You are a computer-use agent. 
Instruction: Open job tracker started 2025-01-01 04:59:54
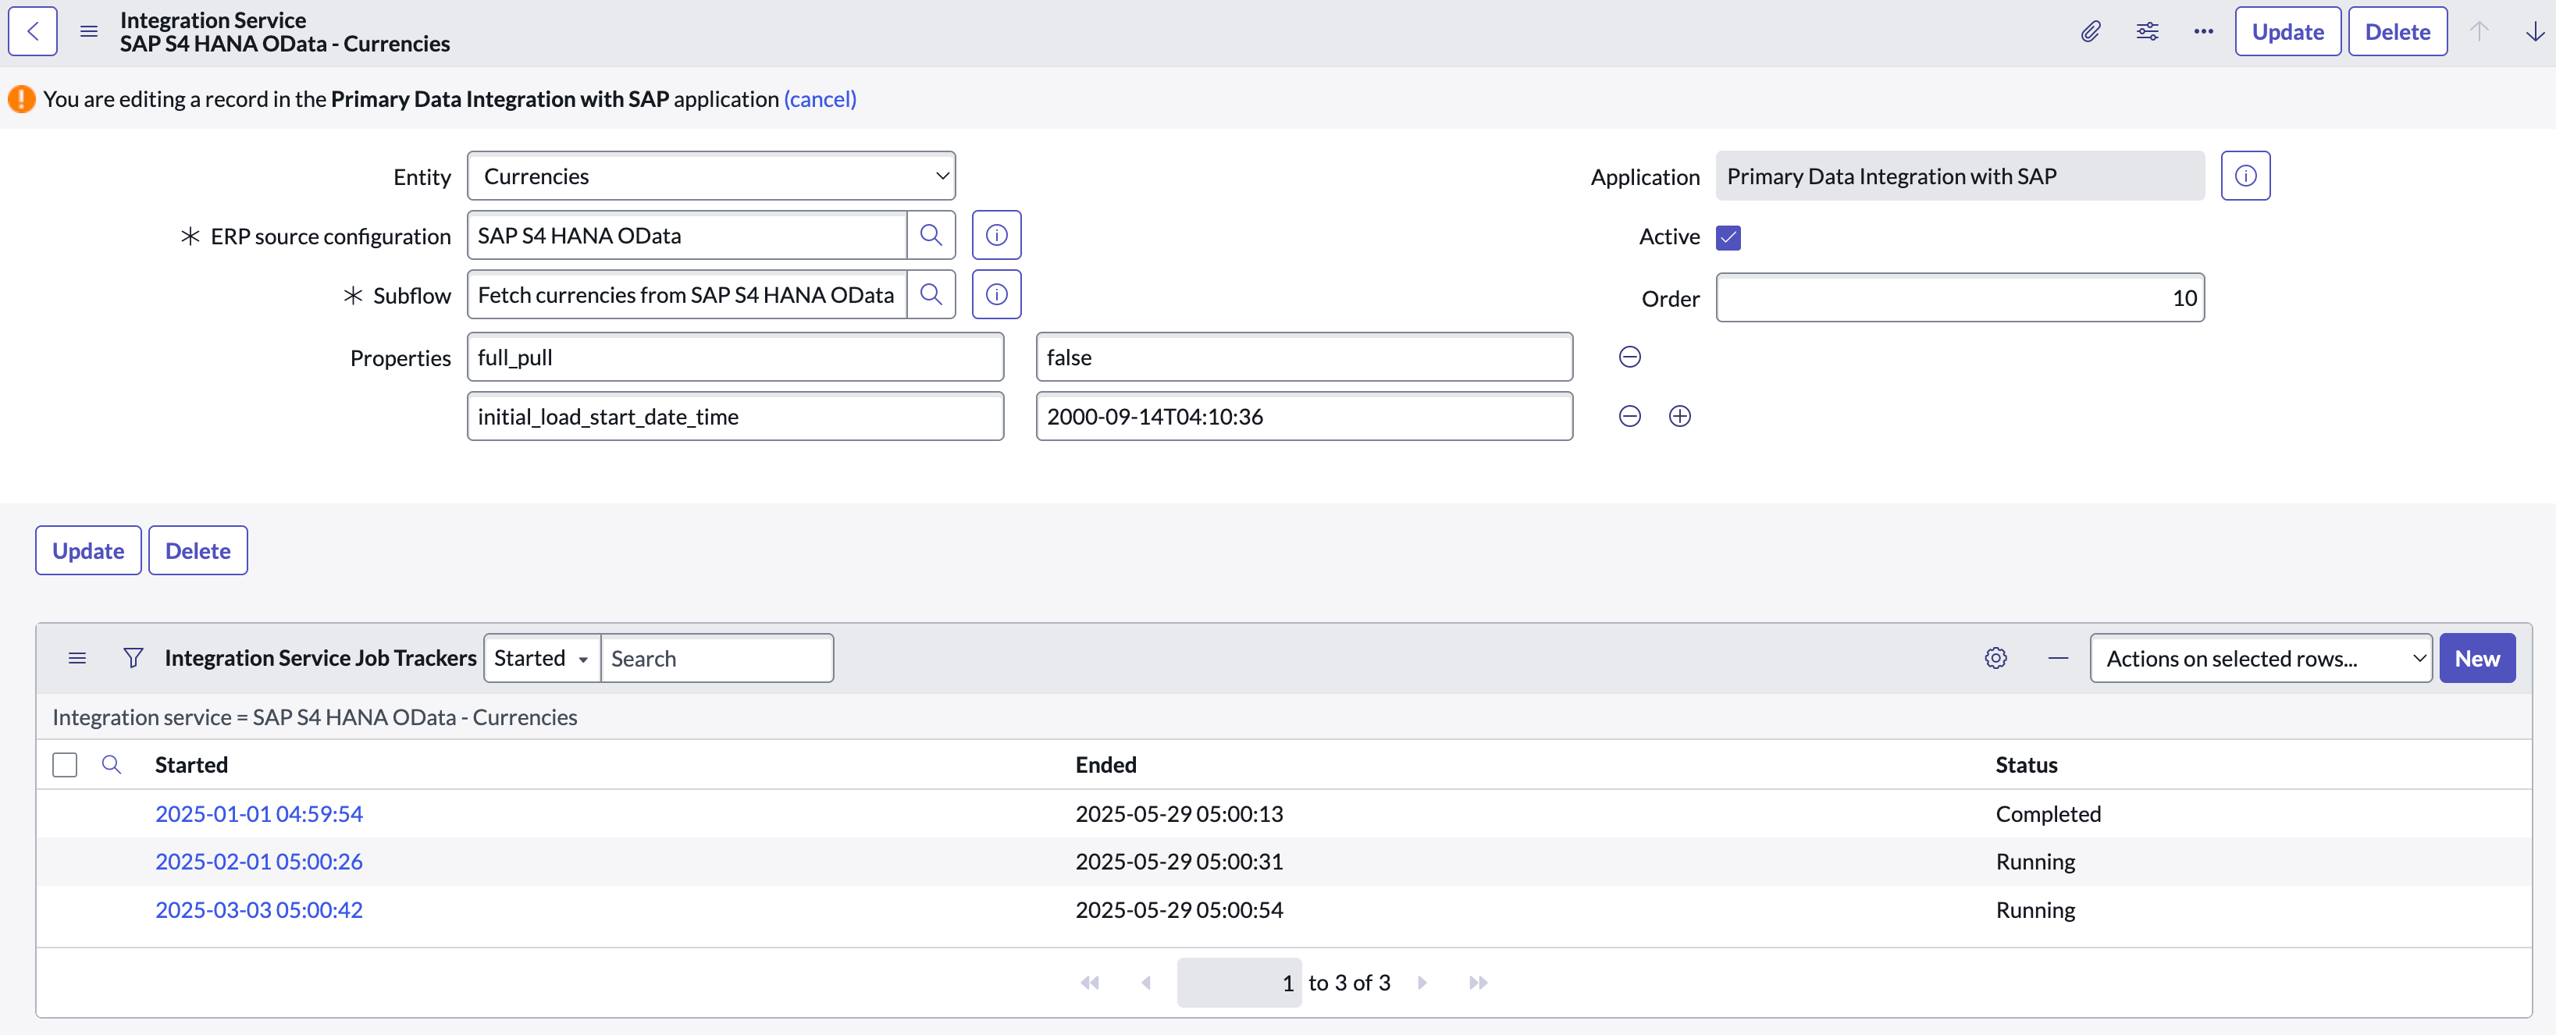[x=258, y=813]
